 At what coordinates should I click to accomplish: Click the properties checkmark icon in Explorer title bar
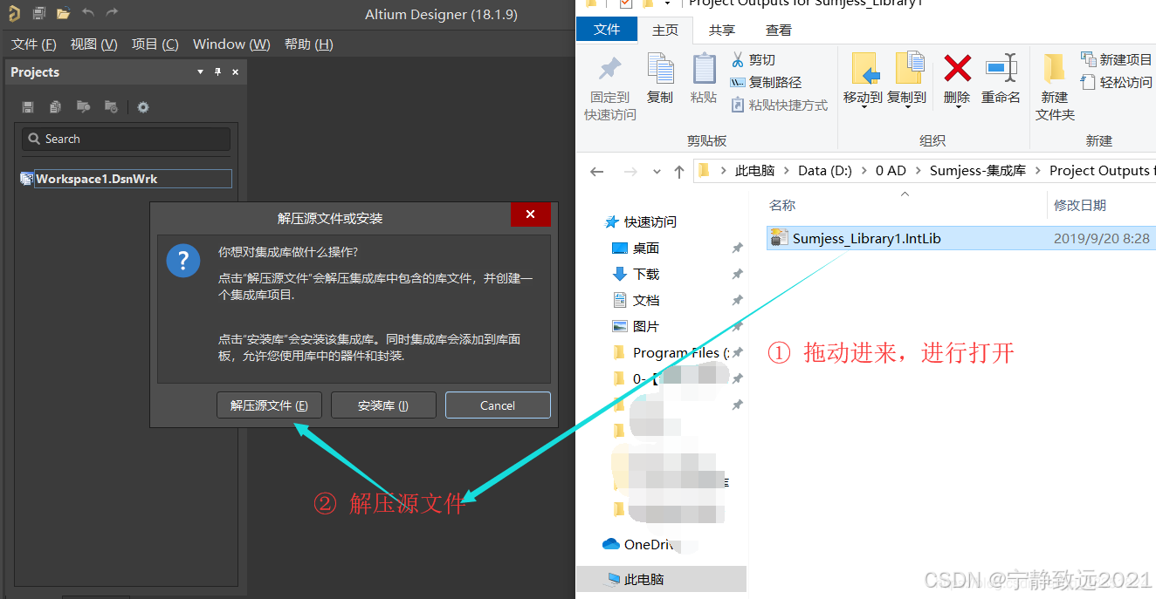pyautogui.click(x=626, y=3)
